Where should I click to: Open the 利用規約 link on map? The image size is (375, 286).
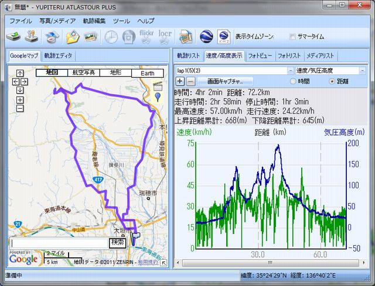148,262
